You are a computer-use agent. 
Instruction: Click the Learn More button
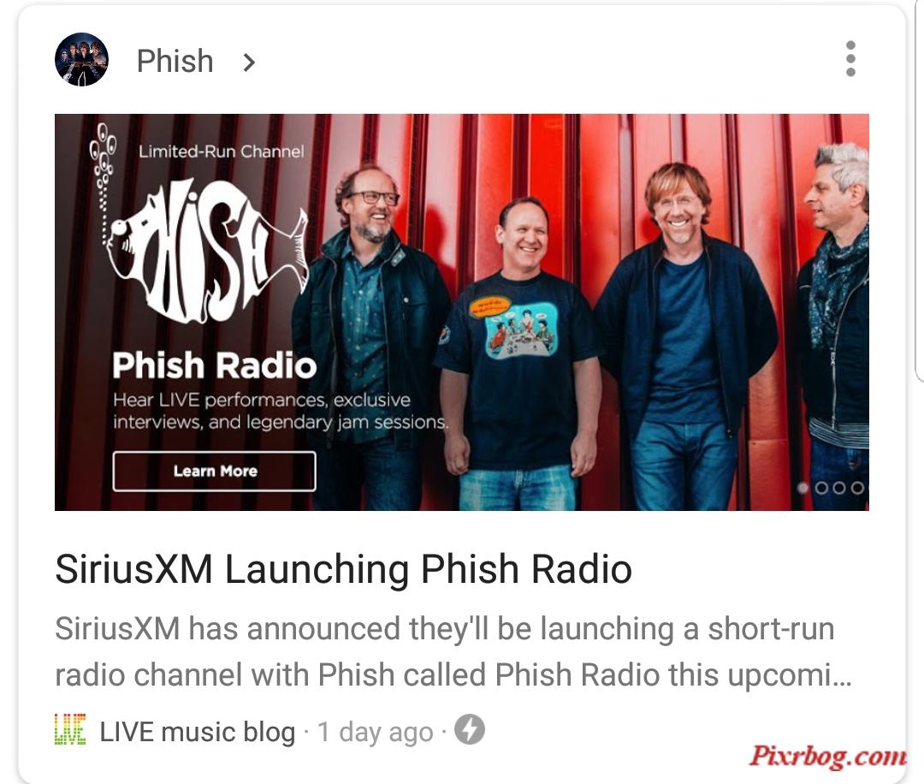pyautogui.click(x=215, y=471)
